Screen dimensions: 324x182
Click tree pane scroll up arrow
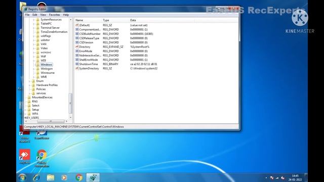[x=70, y=20]
